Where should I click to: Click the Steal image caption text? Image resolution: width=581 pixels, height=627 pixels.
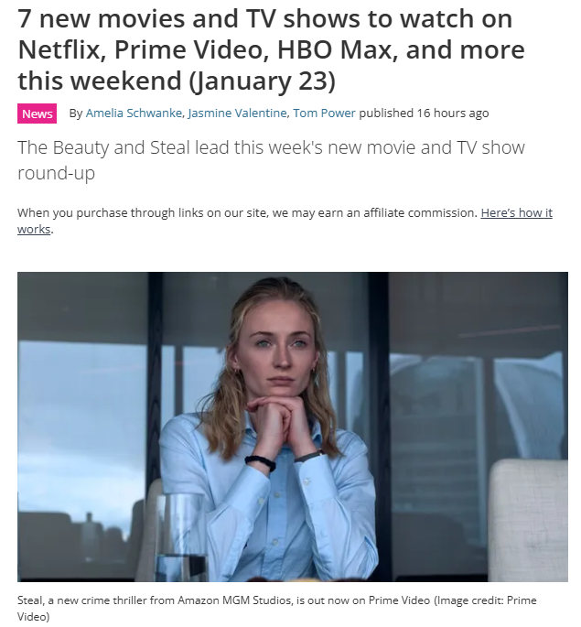point(276,608)
